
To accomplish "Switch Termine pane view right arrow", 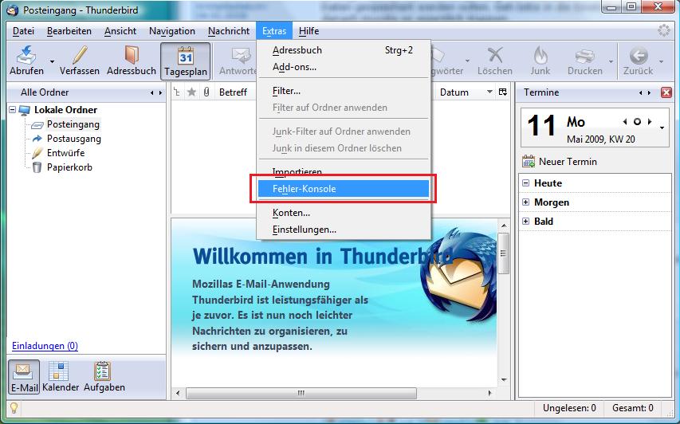I will [x=649, y=92].
